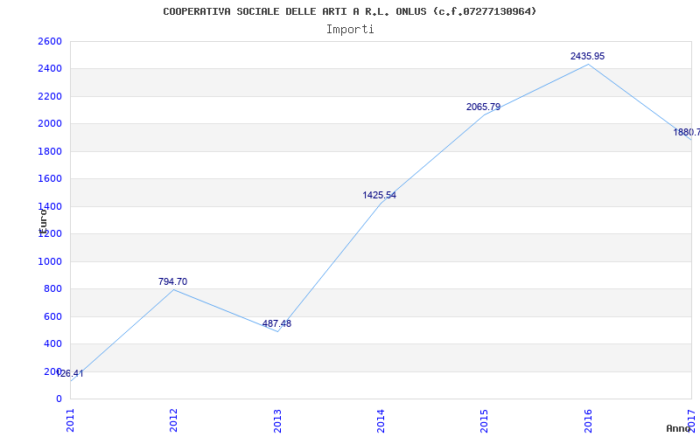Screen dimensions: 700x437
Task: Click the y-axis value 0
Action: (x=59, y=399)
